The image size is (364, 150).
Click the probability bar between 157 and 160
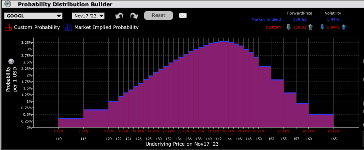click(302, 116)
